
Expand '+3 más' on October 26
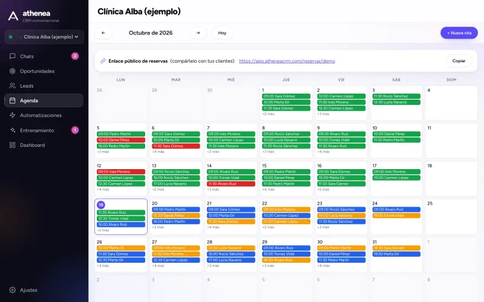pos(103,266)
